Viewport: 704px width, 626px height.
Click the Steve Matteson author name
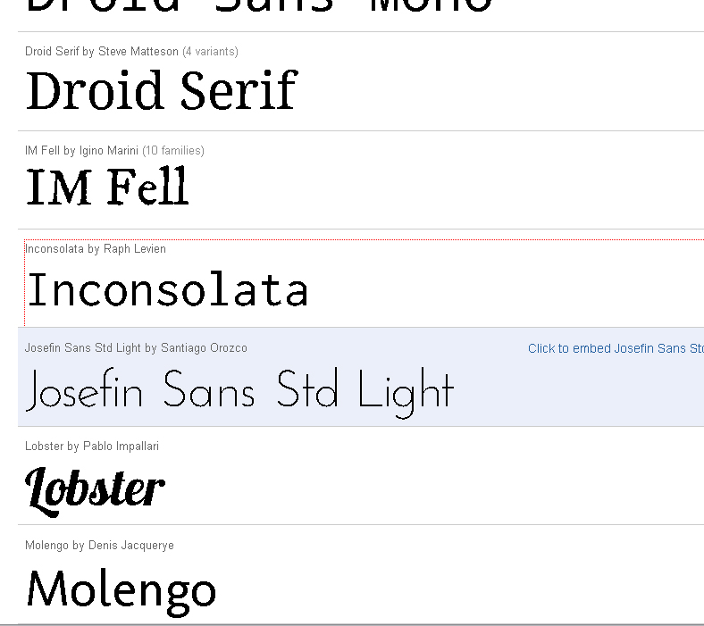138,52
